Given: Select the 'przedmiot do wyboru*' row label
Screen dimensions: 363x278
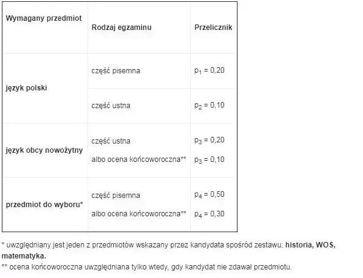Looking at the screenshot, I should click(x=45, y=205).
